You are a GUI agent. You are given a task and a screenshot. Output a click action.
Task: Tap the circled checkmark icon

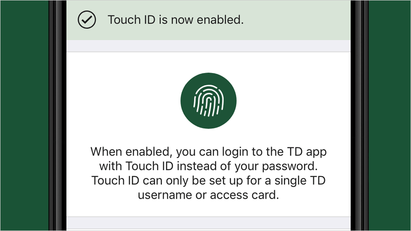coord(87,20)
